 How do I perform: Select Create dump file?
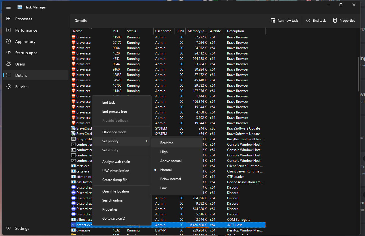click(x=122, y=180)
